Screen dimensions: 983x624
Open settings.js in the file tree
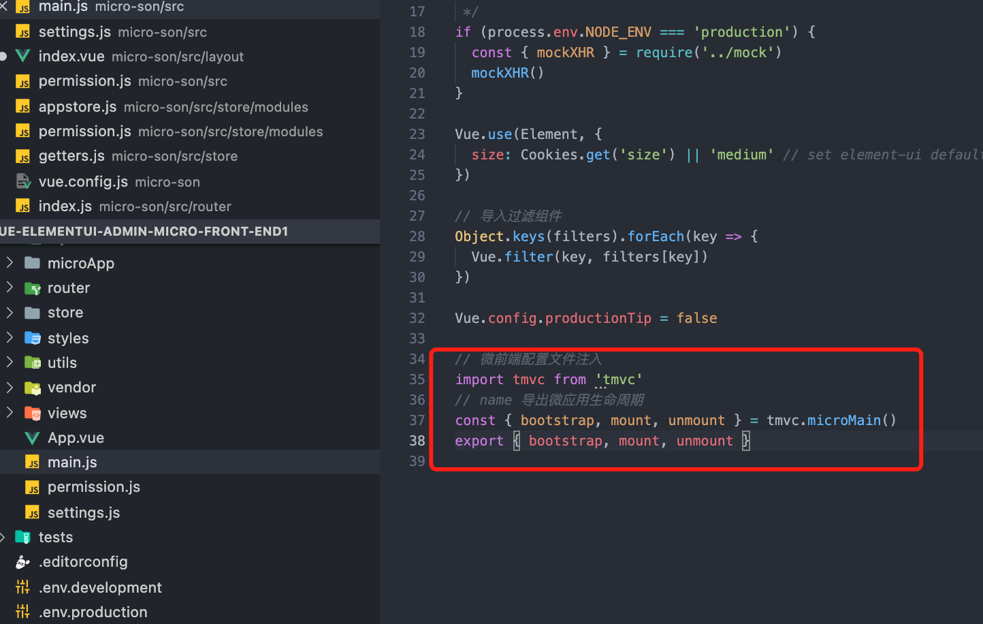pyautogui.click(x=190, y=512)
